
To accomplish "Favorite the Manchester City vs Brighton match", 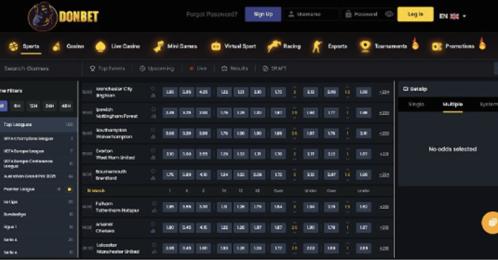I will click(x=153, y=89).
